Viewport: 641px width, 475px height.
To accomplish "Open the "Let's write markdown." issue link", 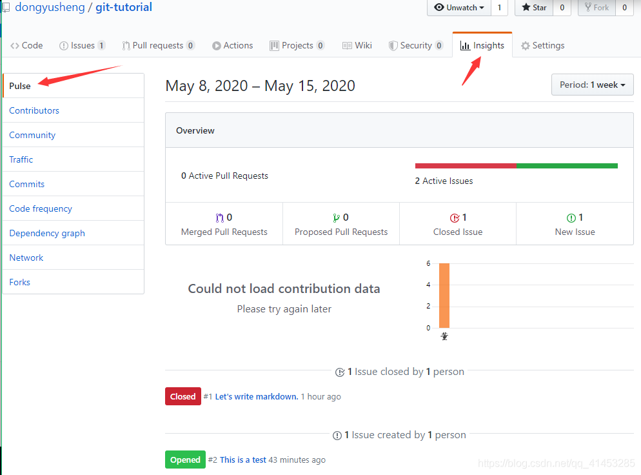I will 257,396.
